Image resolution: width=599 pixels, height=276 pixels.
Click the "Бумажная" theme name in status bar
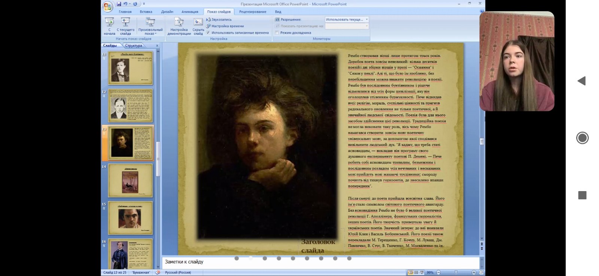[141, 273]
